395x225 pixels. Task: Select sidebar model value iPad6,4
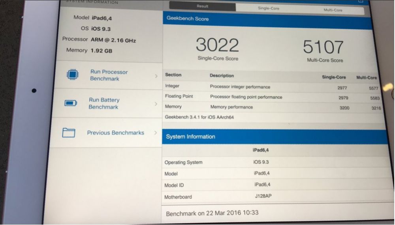pos(102,18)
